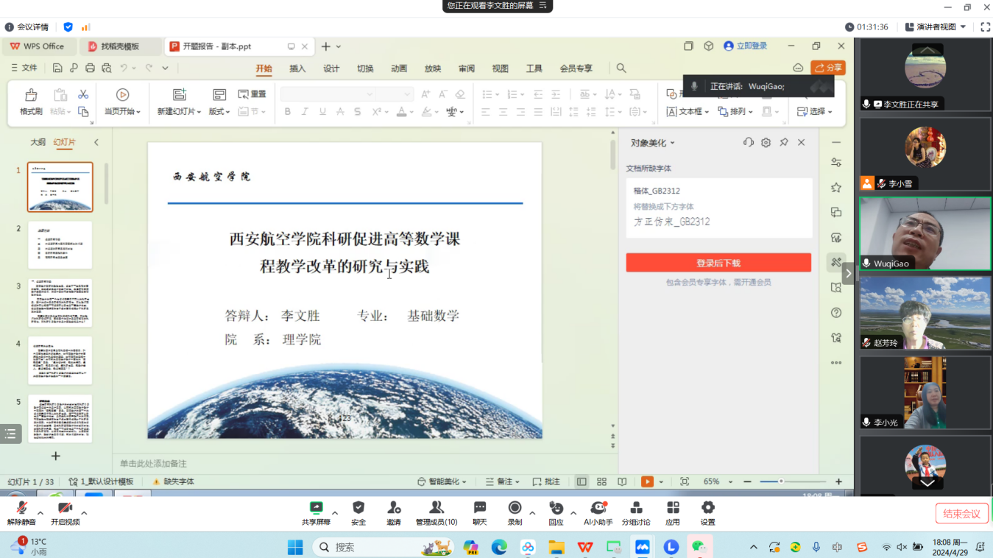The width and height of the screenshot is (993, 558).
Task: Turn on camera with 开启视频
Action: tap(65, 508)
